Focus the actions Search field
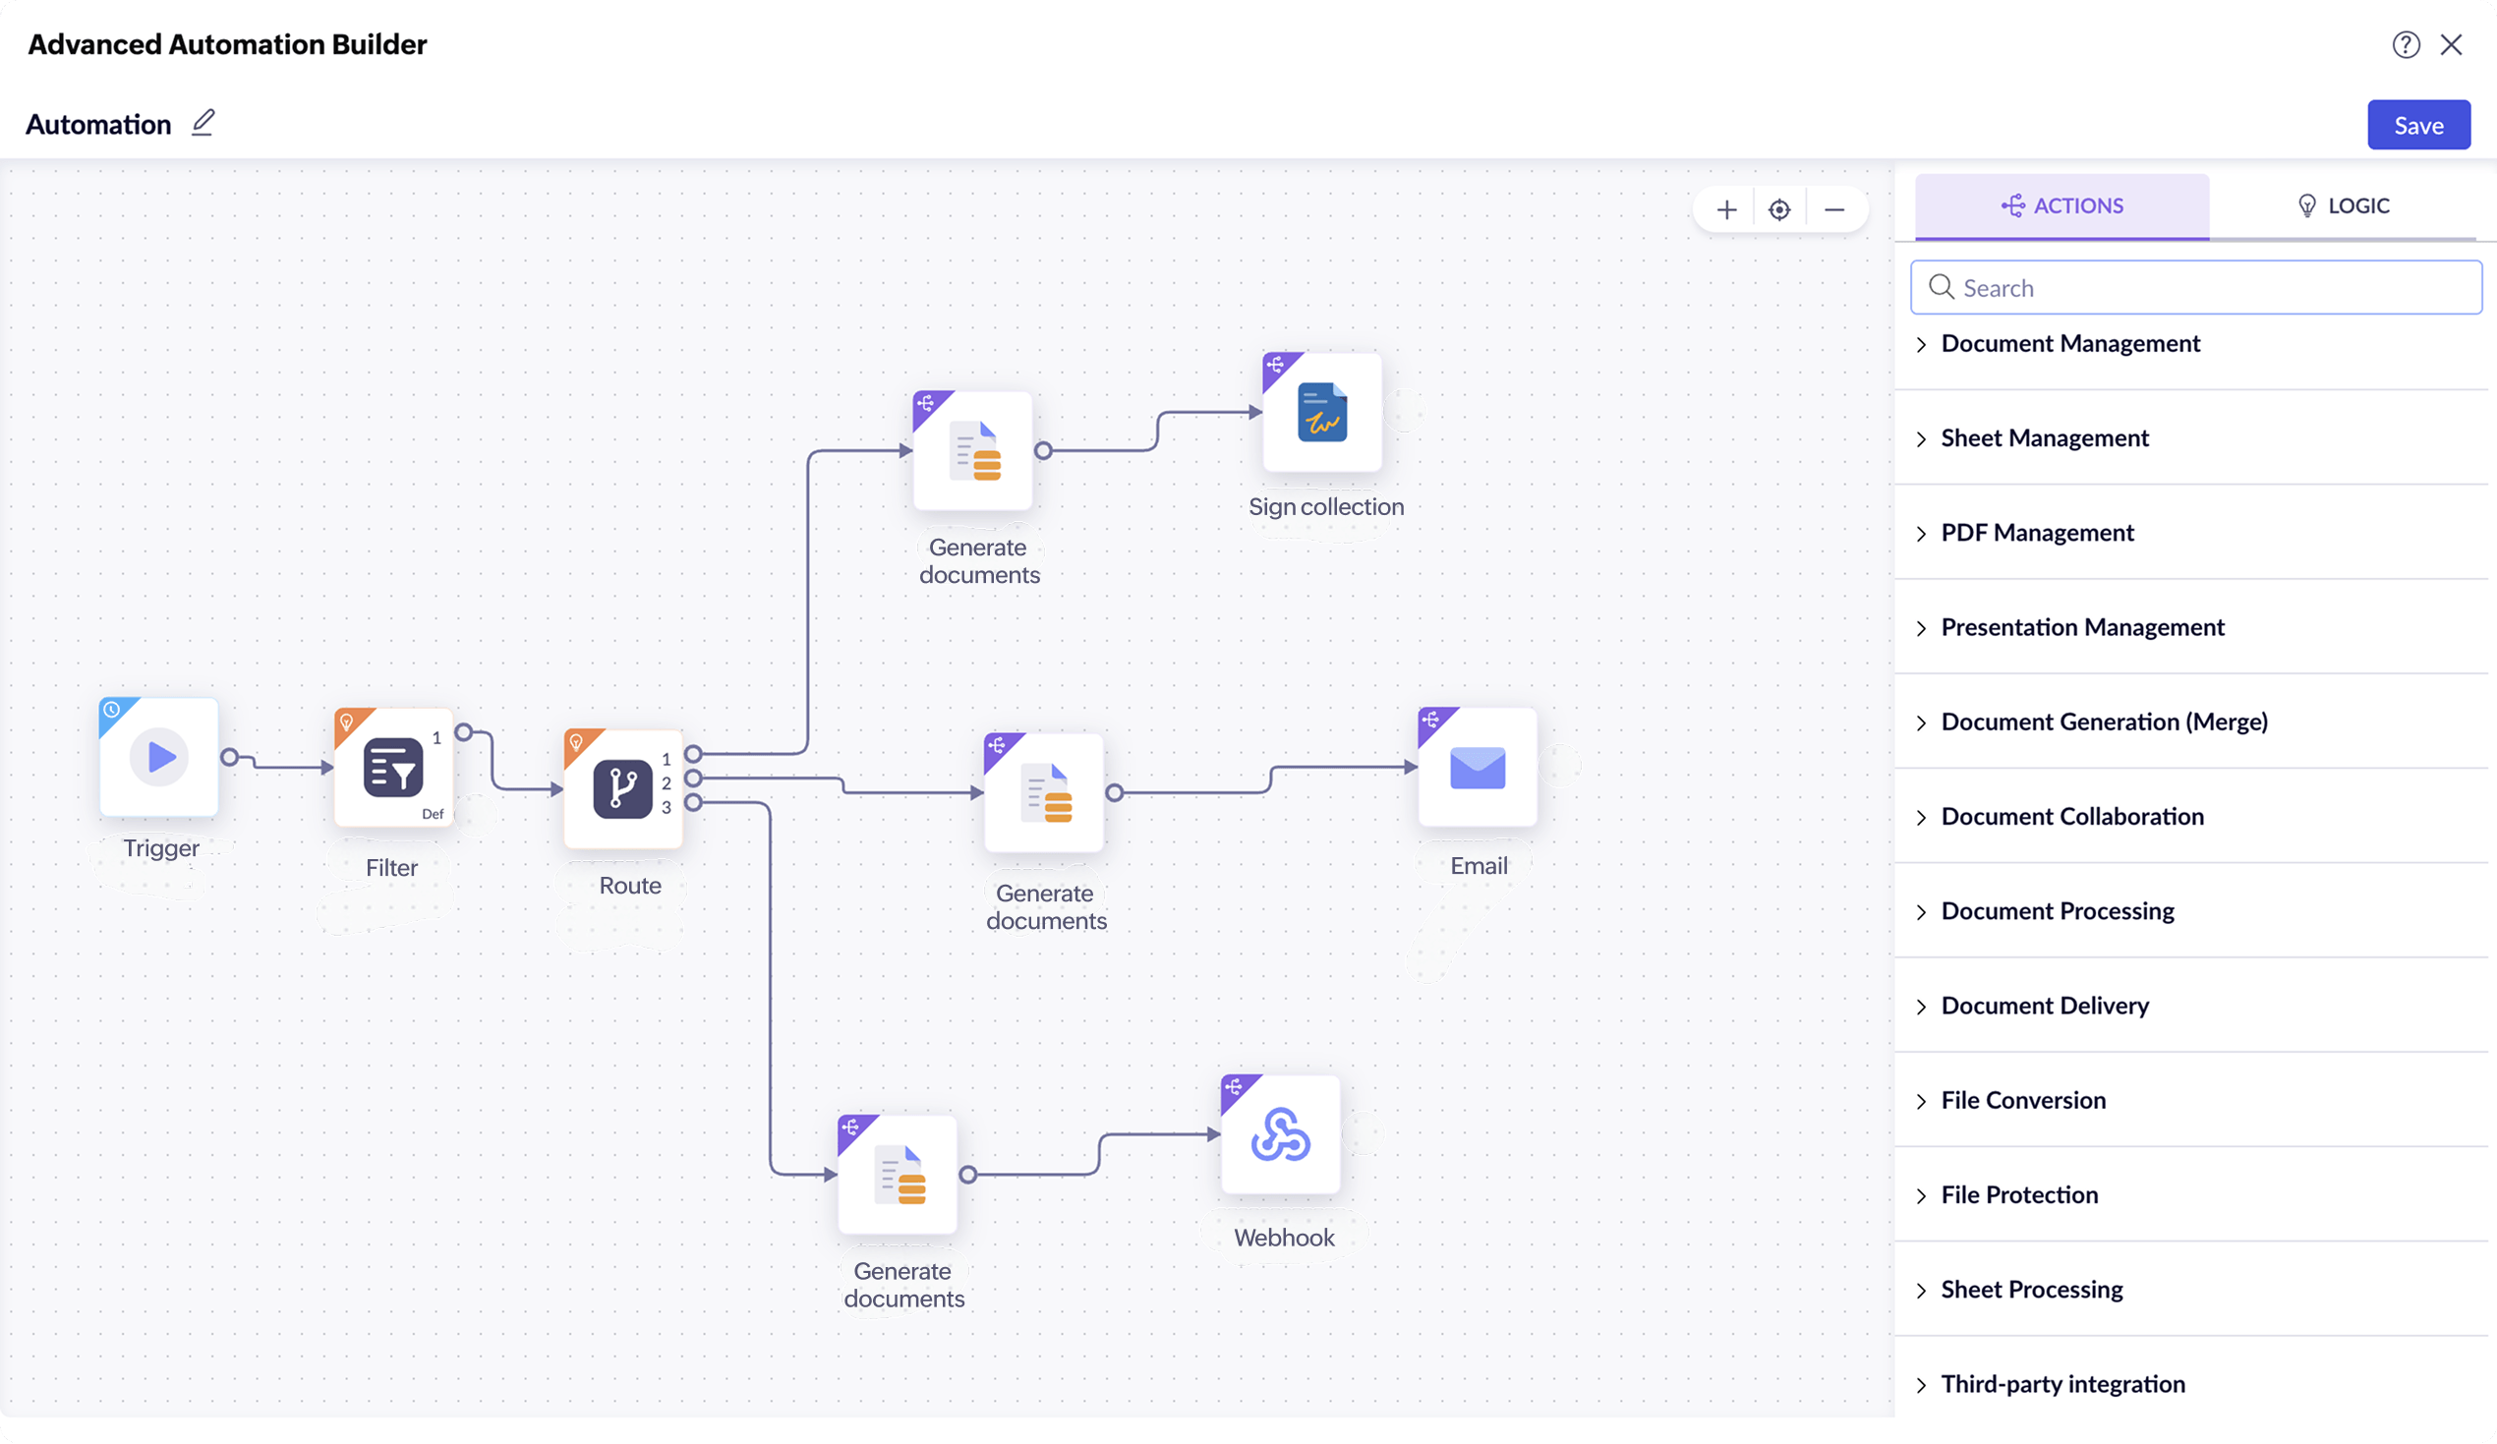Screen dimensions: 2497x1444 coord(2196,287)
